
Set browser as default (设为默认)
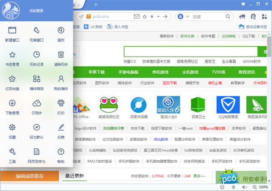click(x=36, y=131)
